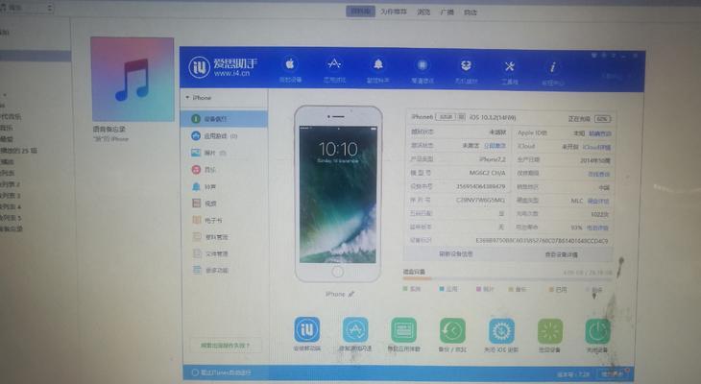Click the Backup / Restore icon
Screen dimensions: 701x384
[452, 331]
